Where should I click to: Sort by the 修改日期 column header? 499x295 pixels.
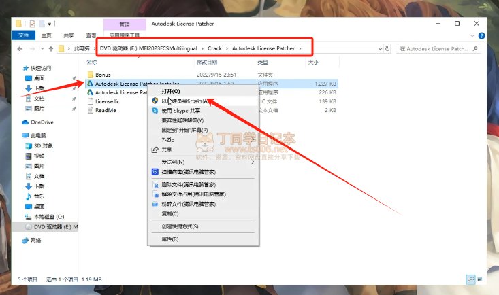(207, 63)
